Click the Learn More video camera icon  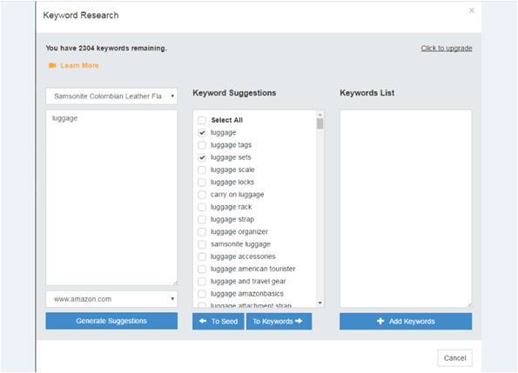[x=52, y=65]
